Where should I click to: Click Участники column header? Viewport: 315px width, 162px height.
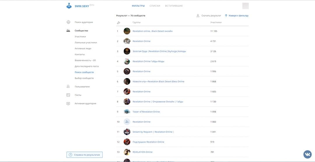pyautogui.click(x=216, y=22)
